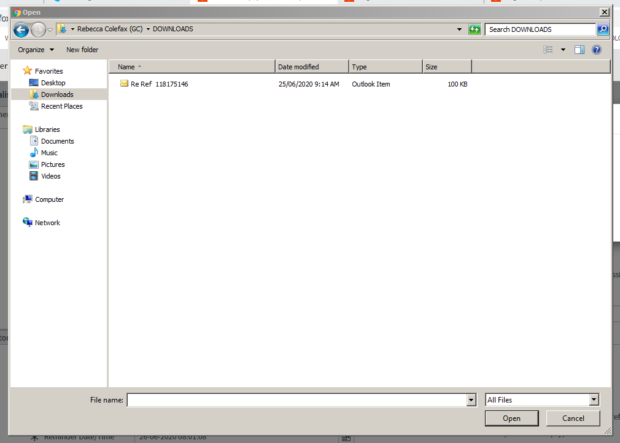Open Music library
The height and width of the screenshot is (443, 620).
[49, 153]
